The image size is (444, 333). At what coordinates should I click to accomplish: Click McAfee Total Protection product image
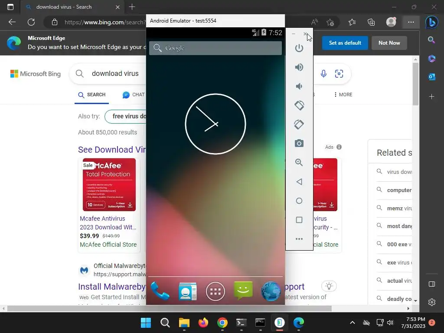[109, 185]
